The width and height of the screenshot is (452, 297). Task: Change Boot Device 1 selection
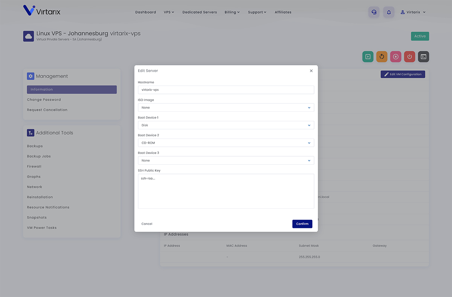click(226, 125)
